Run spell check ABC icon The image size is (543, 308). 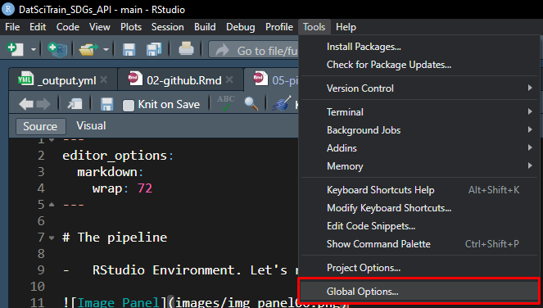(x=226, y=103)
